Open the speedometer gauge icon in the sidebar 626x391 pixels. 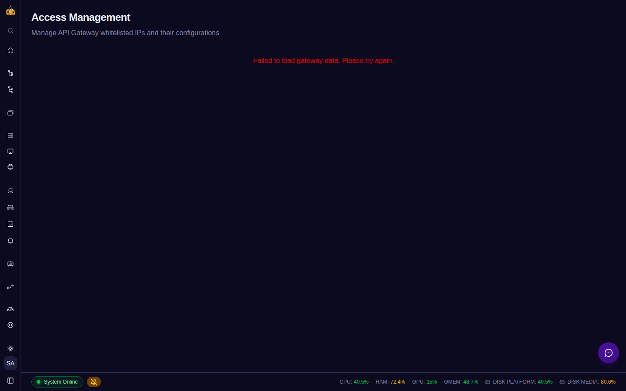(x=10, y=309)
